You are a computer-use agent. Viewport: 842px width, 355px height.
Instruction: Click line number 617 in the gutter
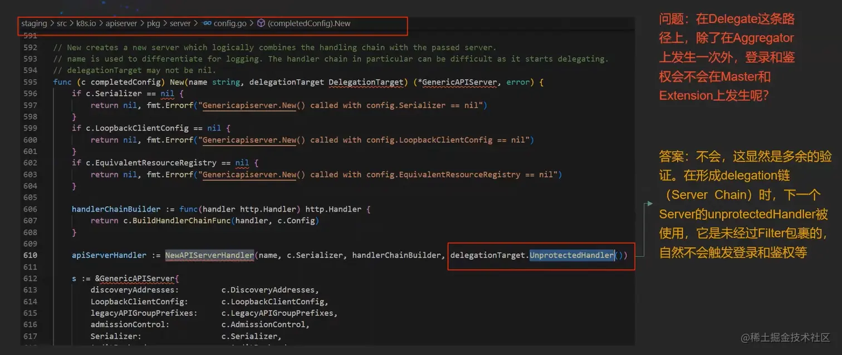(x=31, y=337)
